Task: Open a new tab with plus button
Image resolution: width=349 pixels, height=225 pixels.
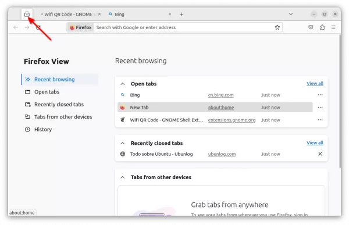Action: click(181, 14)
